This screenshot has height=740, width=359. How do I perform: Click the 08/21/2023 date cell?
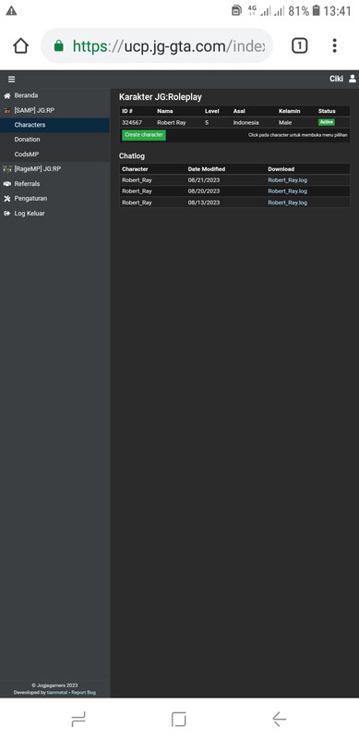coord(204,179)
